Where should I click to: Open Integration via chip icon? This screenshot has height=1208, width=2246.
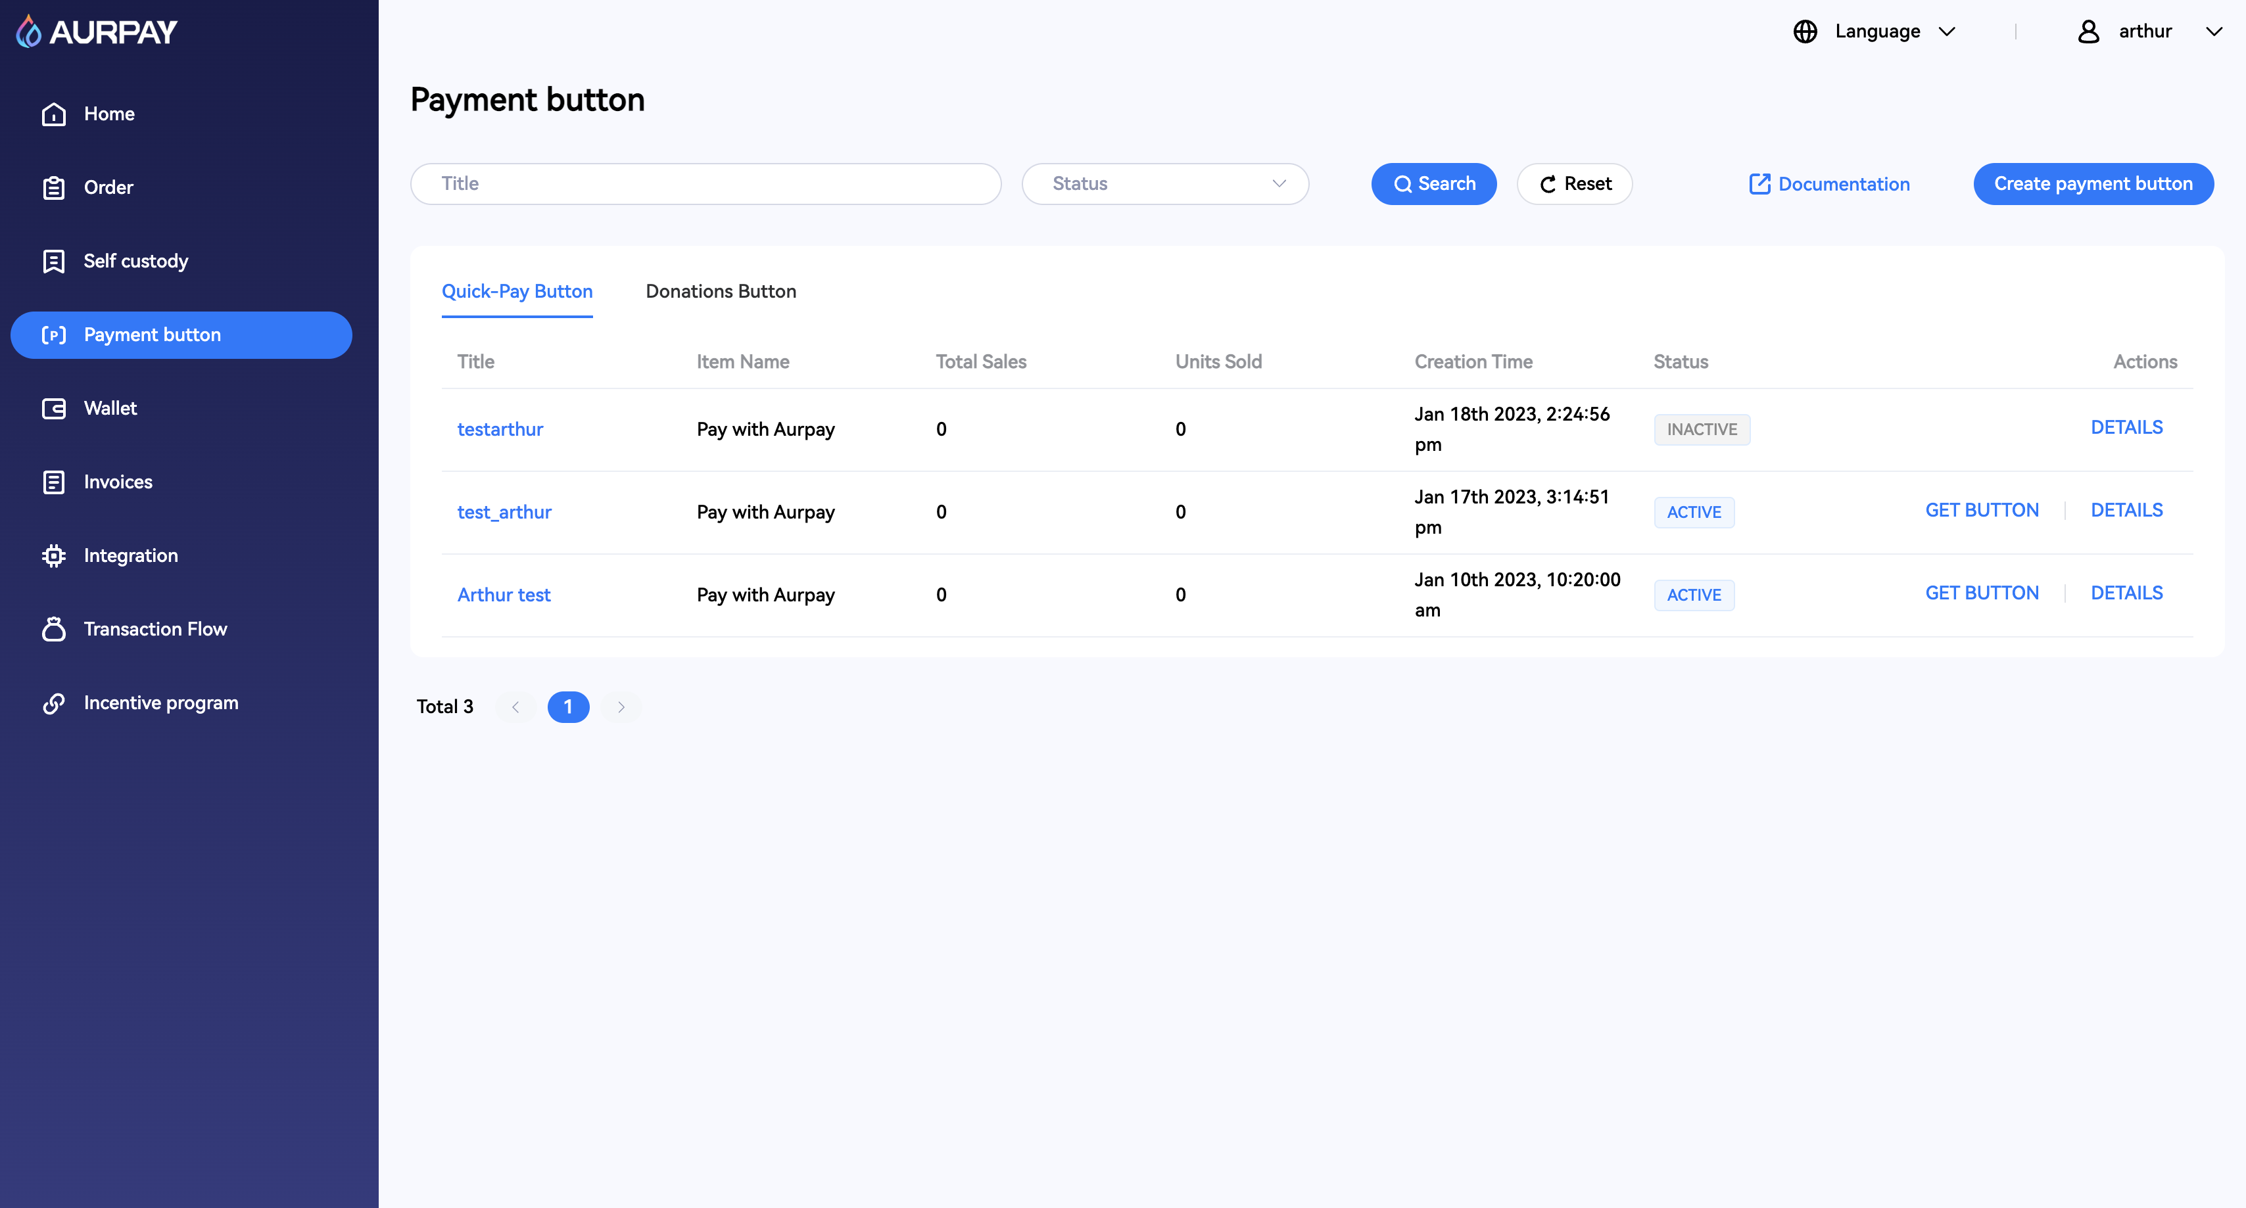pyautogui.click(x=54, y=556)
